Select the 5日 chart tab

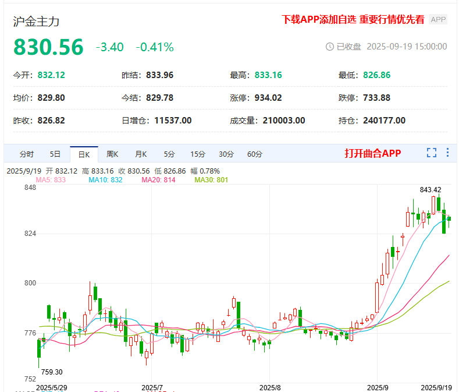[55, 154]
